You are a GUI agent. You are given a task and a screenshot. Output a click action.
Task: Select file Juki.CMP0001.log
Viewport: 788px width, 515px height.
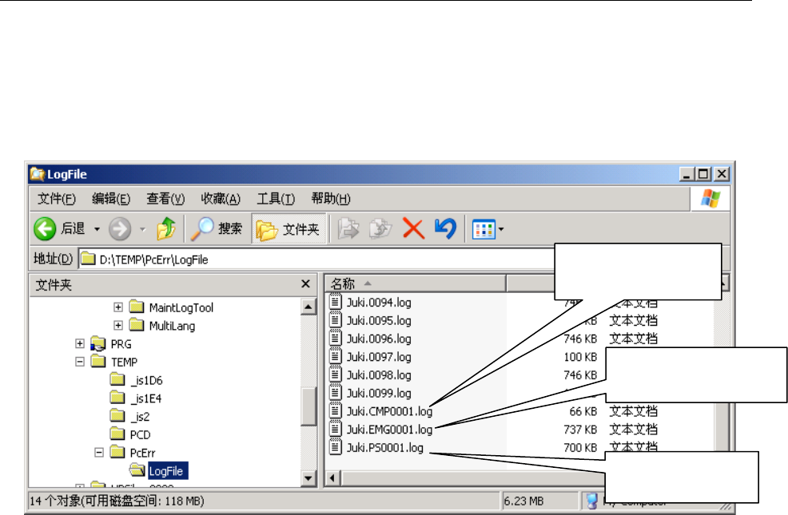click(389, 411)
